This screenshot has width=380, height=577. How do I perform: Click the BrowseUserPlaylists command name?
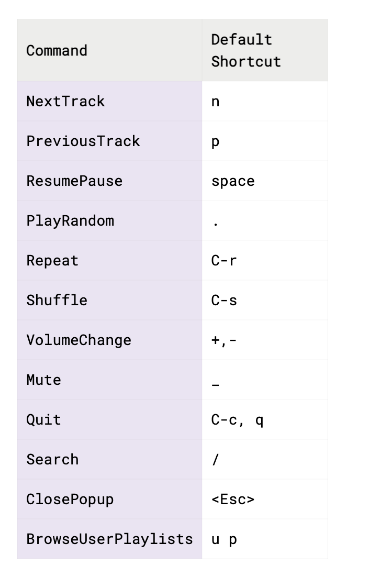[x=109, y=539]
